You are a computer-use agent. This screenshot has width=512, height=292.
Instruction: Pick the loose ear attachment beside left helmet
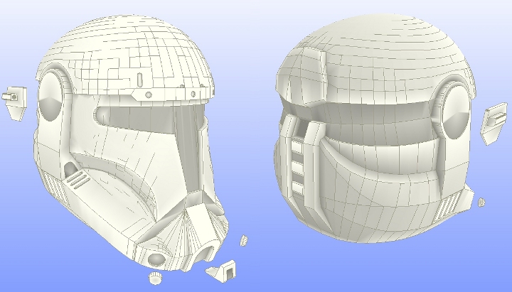pos(15,103)
